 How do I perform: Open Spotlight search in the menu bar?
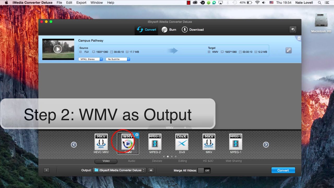pyautogui.click(x=319, y=3)
